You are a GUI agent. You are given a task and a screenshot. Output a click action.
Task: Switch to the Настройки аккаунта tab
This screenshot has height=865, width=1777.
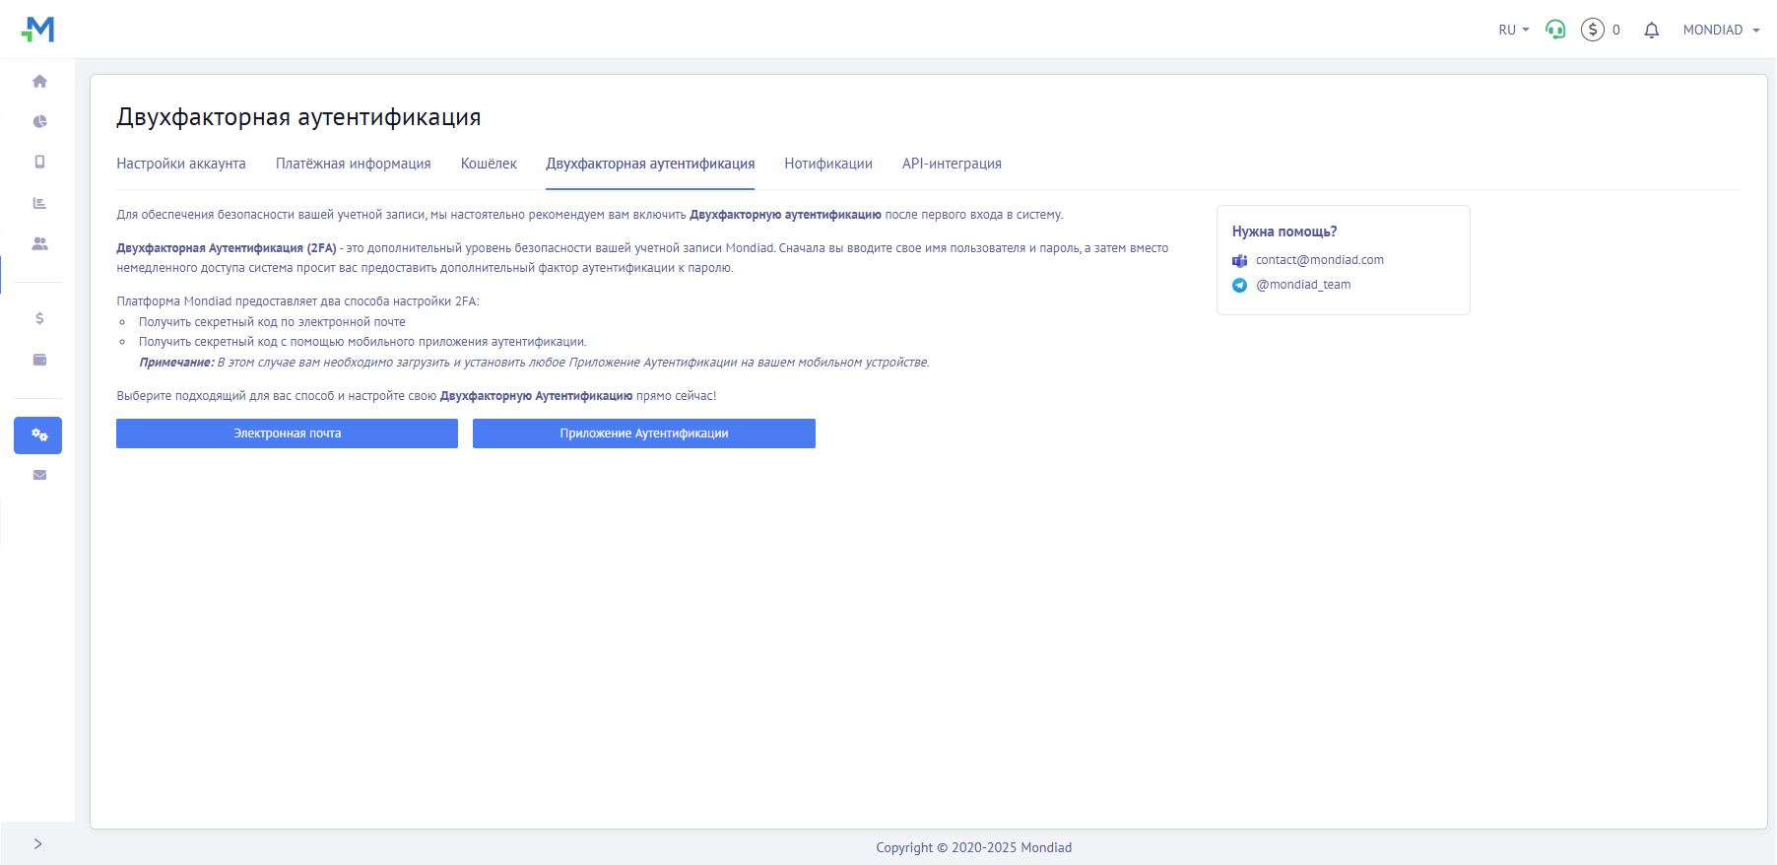click(x=181, y=164)
